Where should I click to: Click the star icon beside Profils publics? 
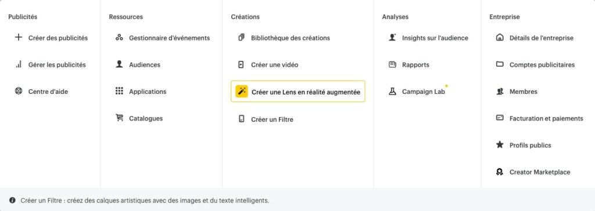pos(500,145)
